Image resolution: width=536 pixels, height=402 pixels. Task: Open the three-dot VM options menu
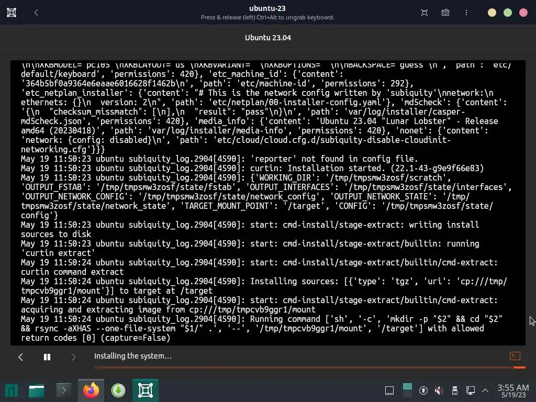coord(466,13)
